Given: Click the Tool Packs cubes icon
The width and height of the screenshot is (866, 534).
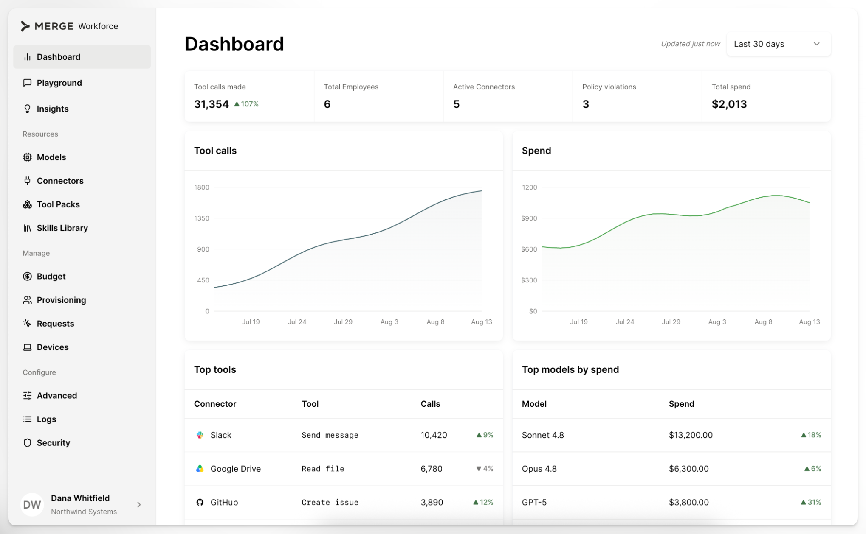Looking at the screenshot, I should pos(27,204).
